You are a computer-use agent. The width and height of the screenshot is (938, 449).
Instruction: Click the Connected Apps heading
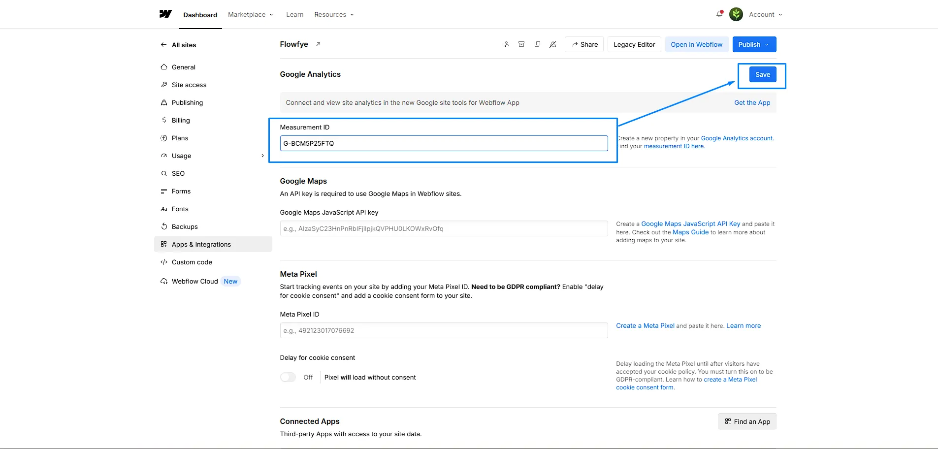point(310,421)
